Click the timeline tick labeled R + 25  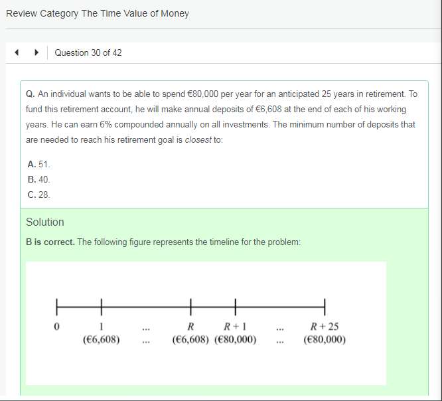[x=325, y=326]
